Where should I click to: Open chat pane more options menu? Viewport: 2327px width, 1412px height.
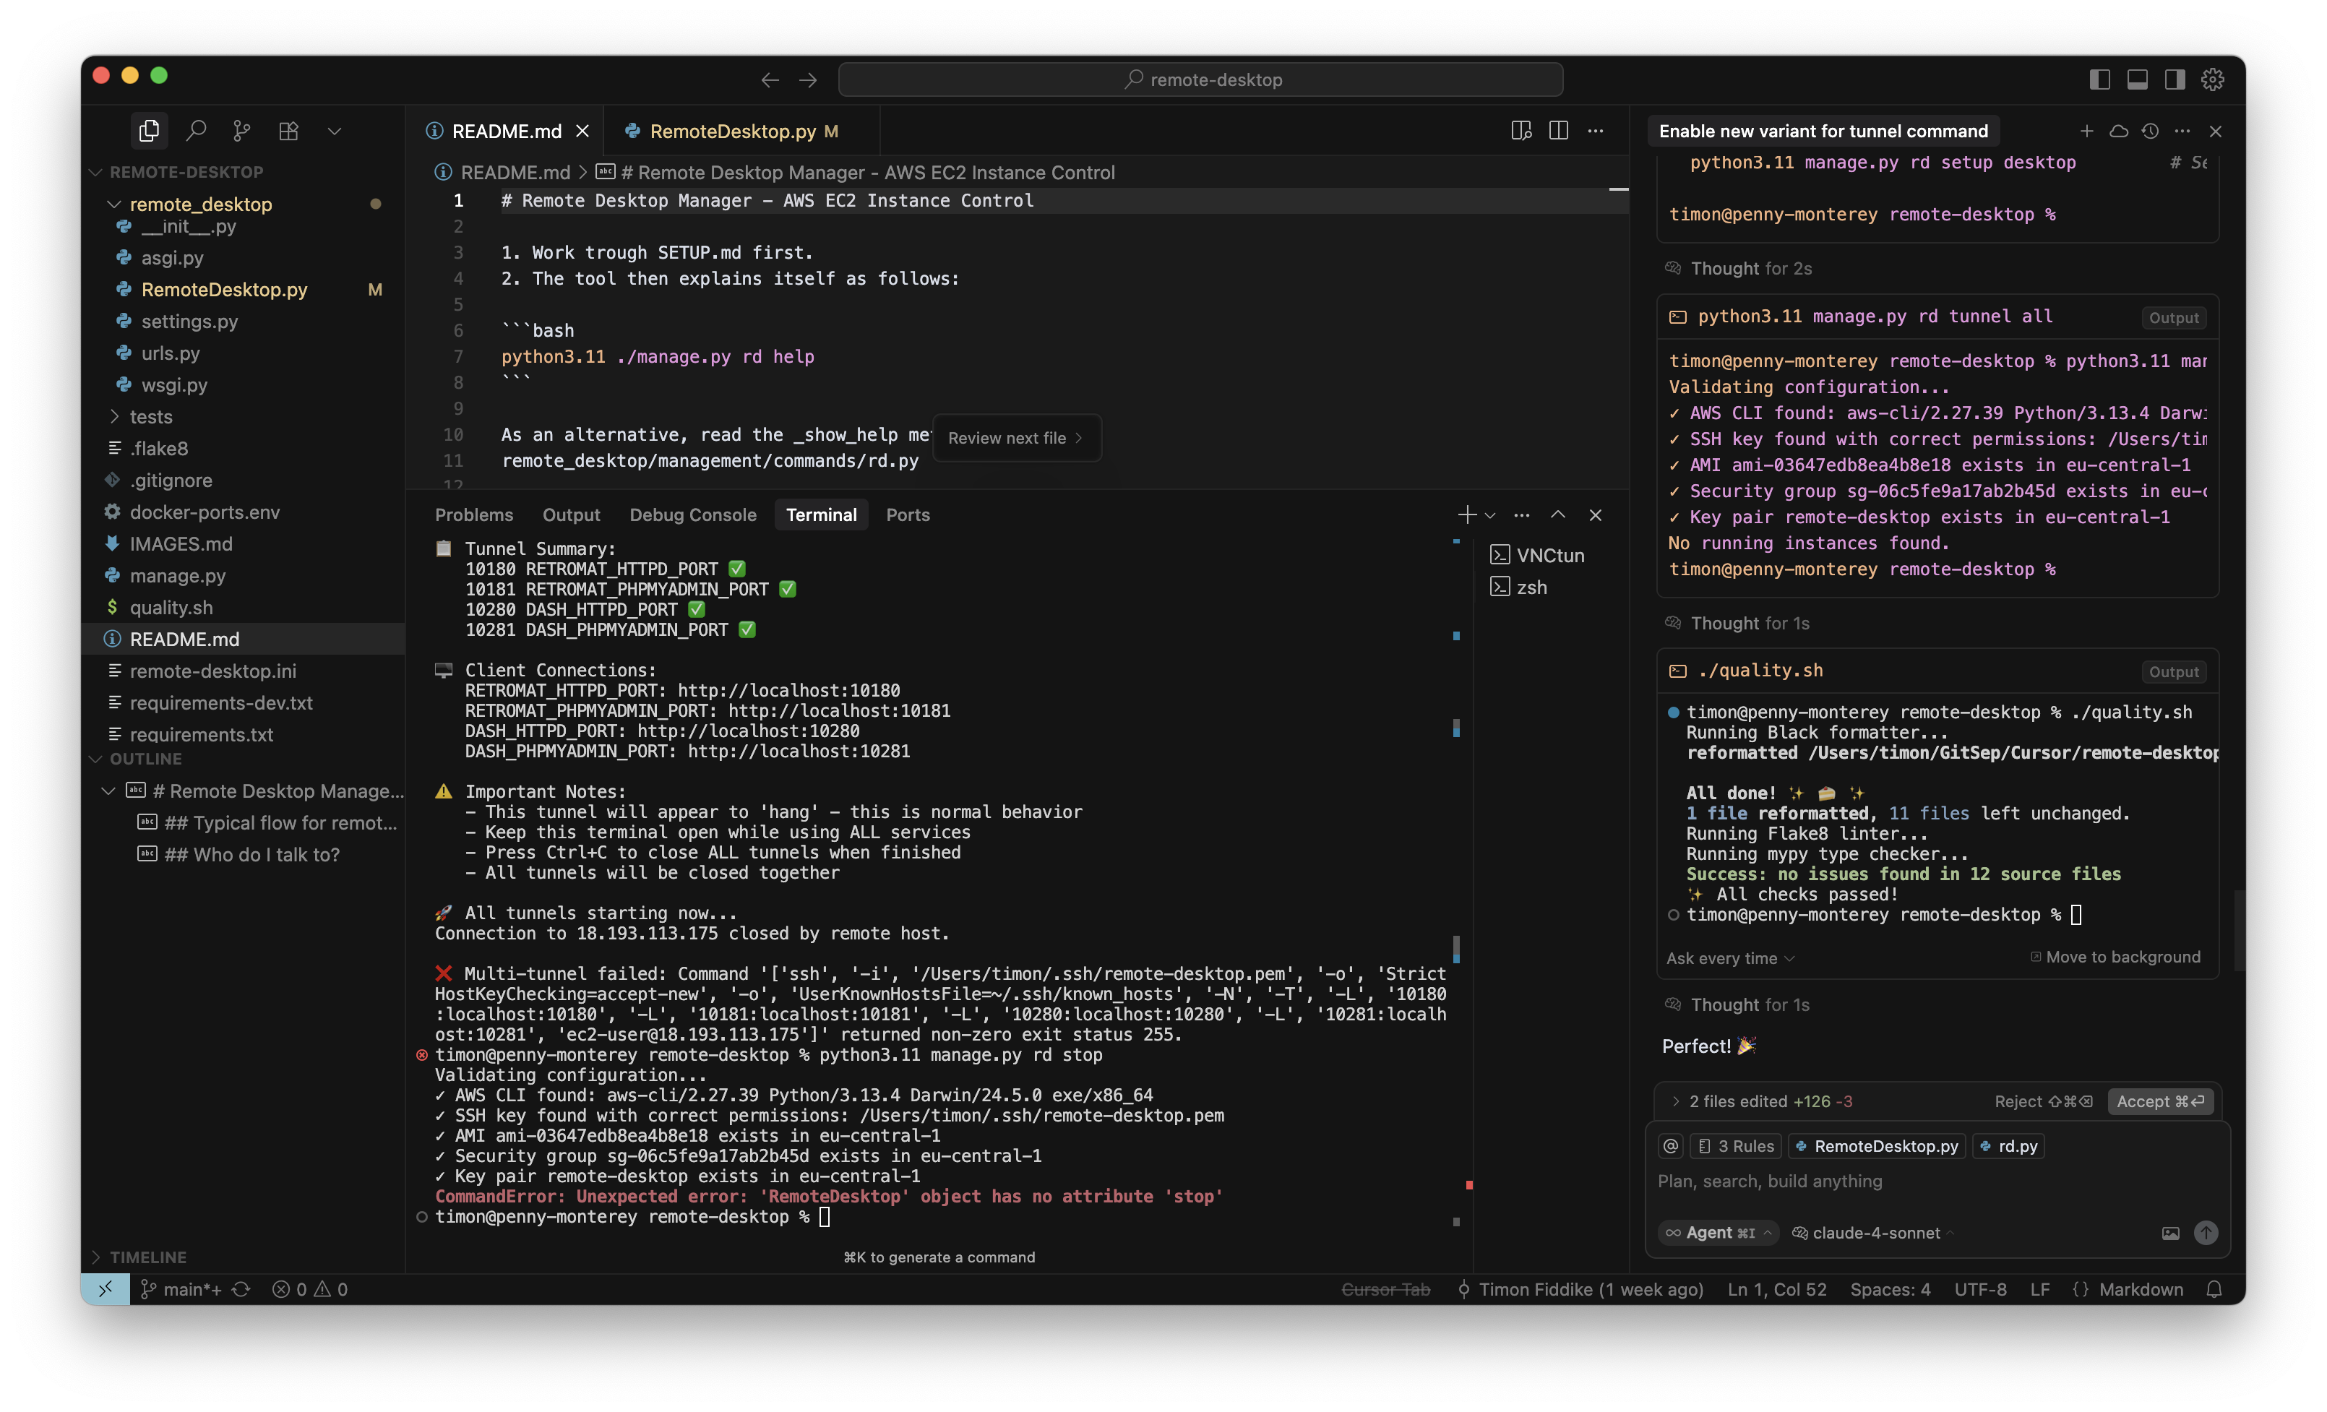[x=2182, y=132]
